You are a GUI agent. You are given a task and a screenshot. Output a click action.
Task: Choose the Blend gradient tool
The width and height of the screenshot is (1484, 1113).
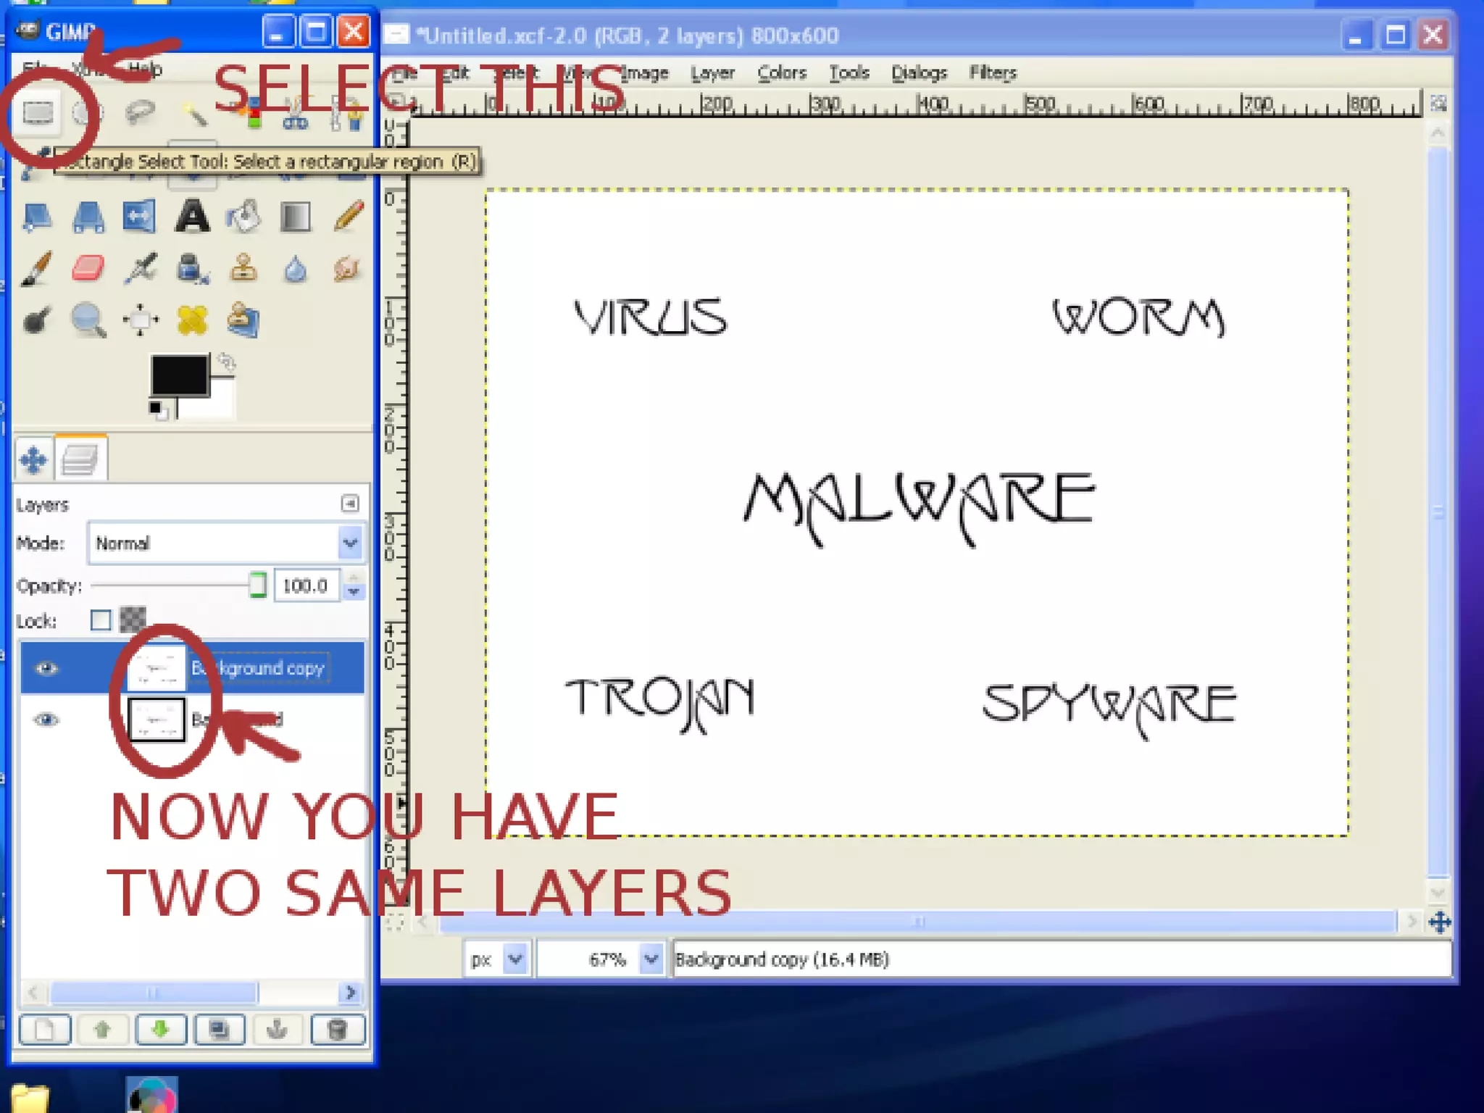(x=296, y=217)
